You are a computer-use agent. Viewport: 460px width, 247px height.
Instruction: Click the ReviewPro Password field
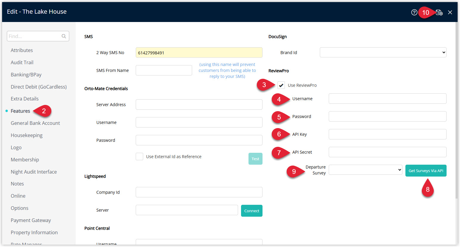[x=388, y=117]
